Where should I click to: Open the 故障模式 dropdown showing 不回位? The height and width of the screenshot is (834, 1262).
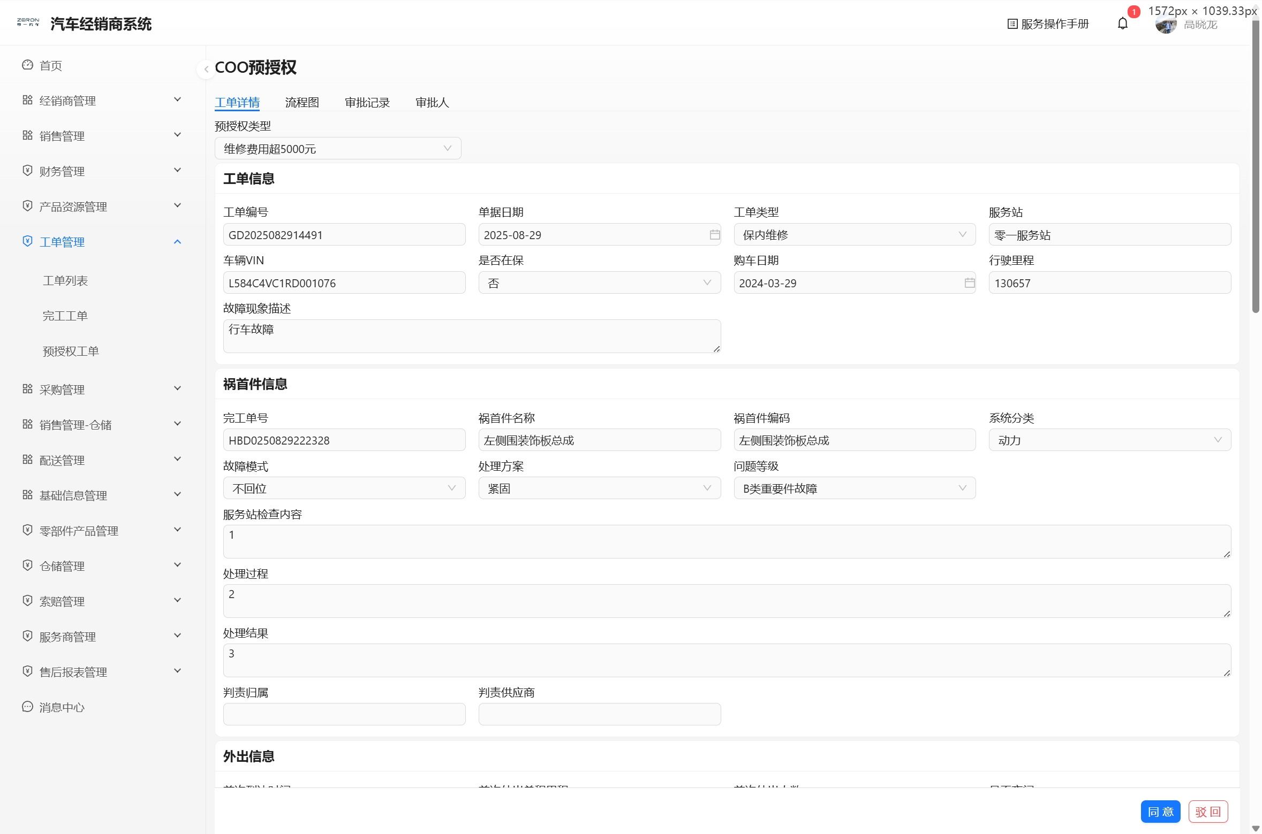344,488
